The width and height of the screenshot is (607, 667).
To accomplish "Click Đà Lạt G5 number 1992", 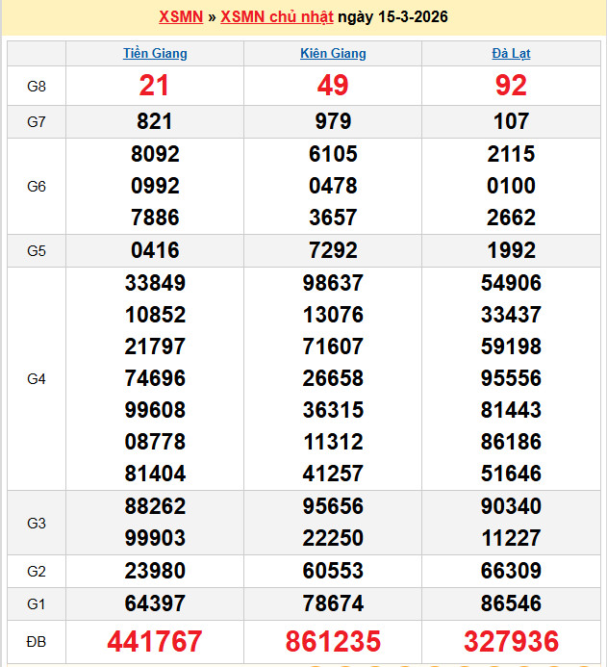I will tap(511, 251).
